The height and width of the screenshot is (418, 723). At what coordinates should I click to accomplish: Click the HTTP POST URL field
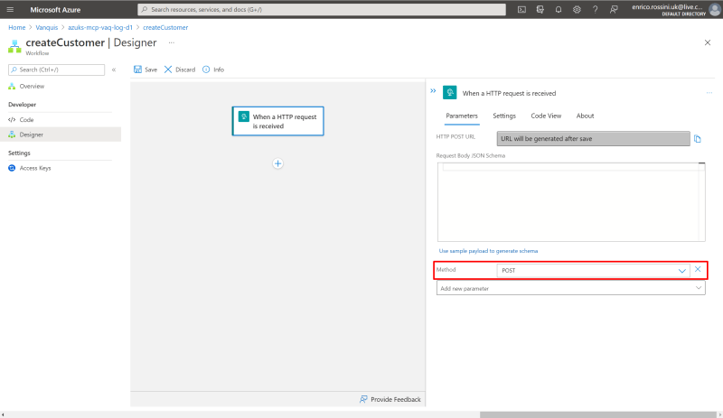tap(593, 139)
